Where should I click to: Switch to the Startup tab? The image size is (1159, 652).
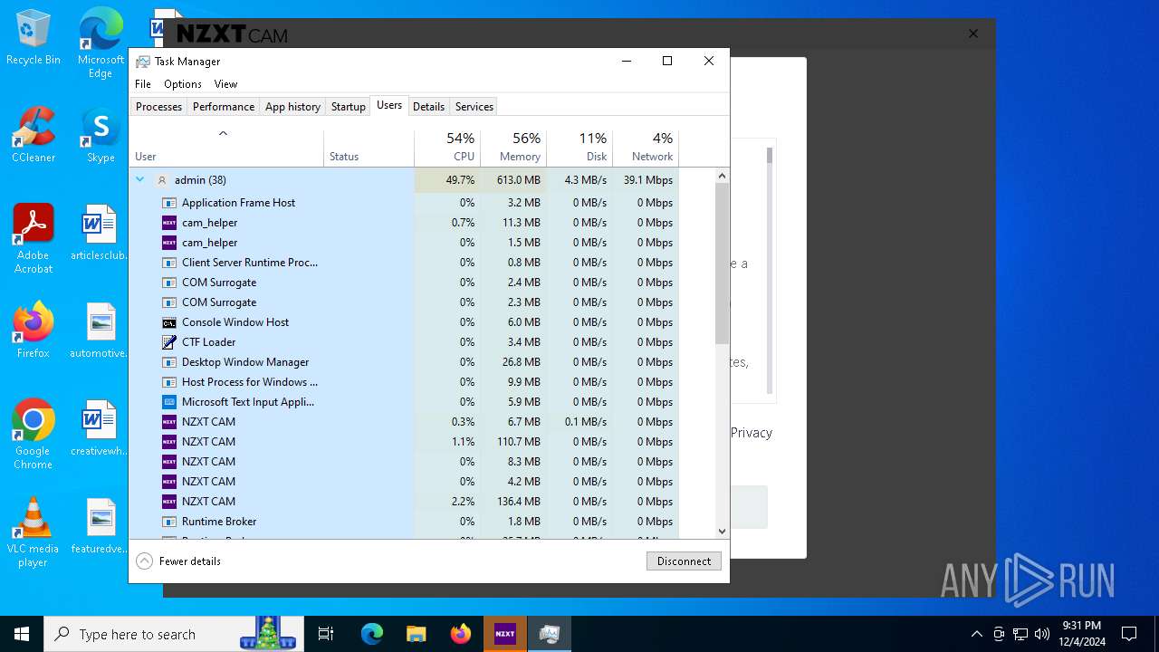tap(349, 107)
